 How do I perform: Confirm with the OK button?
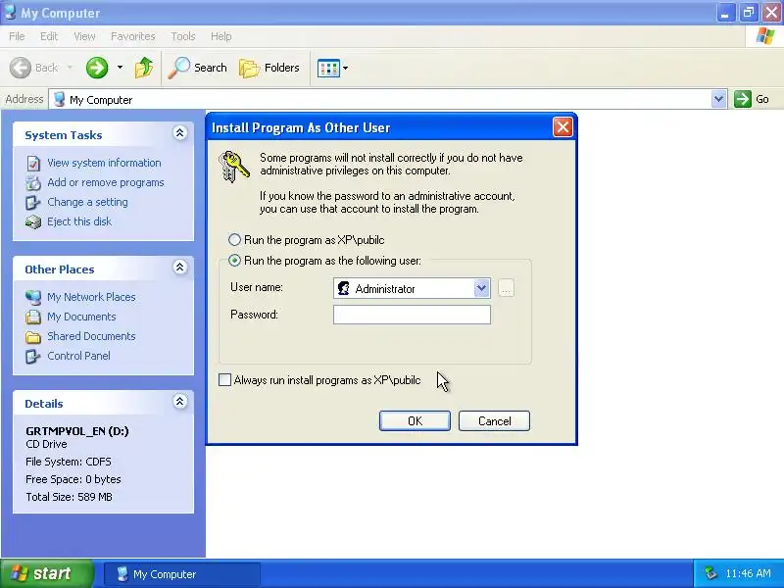[x=415, y=421]
